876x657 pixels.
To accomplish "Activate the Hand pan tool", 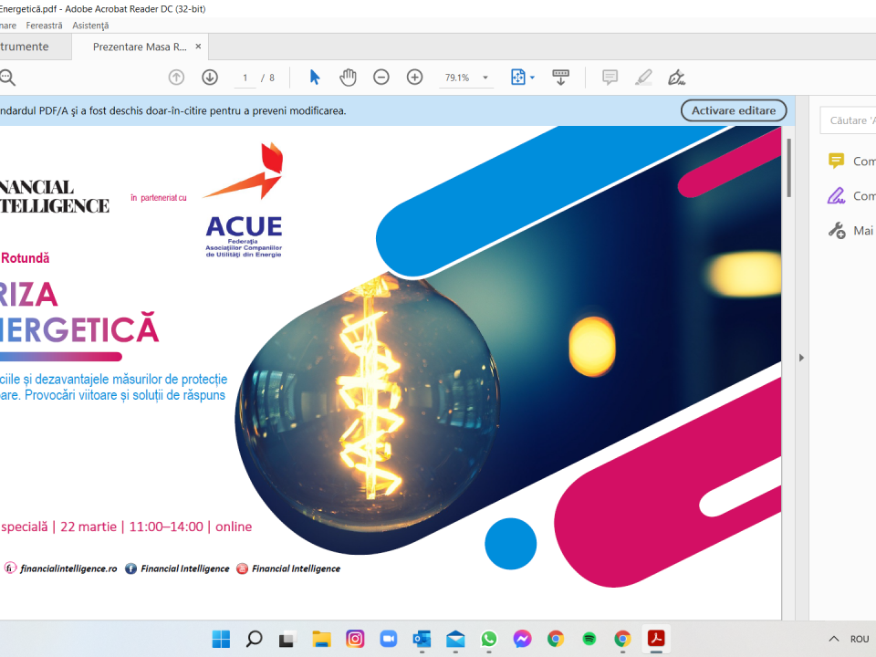I will pyautogui.click(x=348, y=78).
